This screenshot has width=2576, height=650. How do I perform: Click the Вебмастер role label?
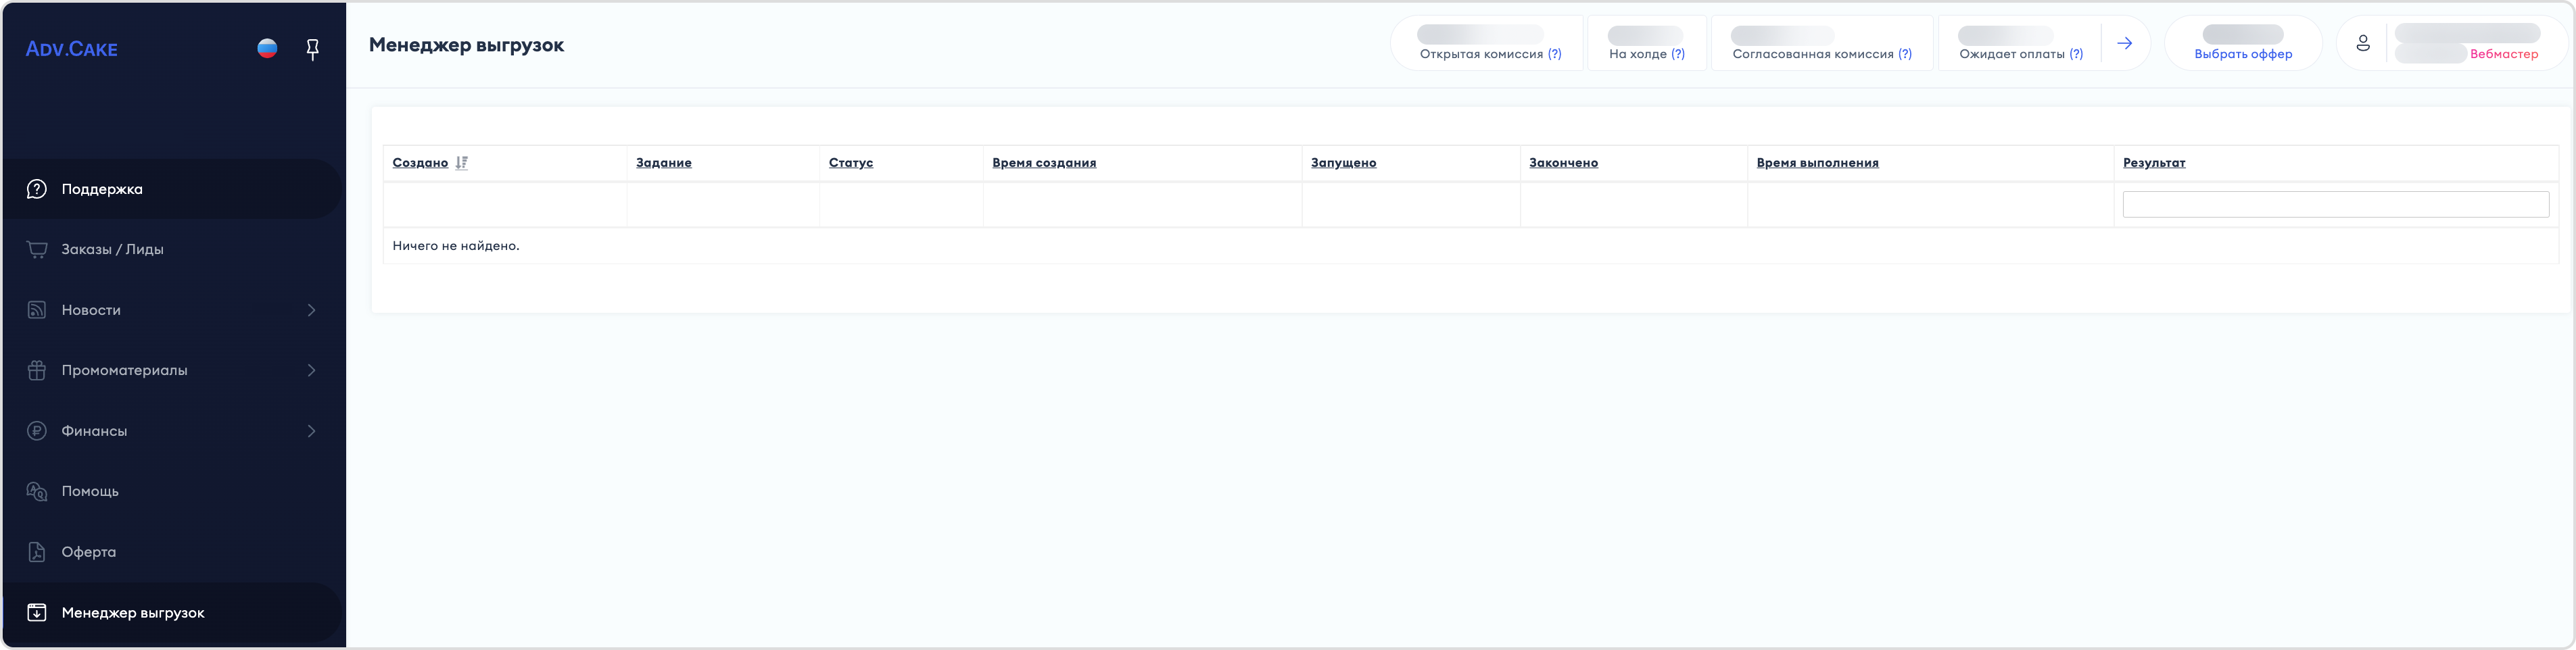(2504, 54)
